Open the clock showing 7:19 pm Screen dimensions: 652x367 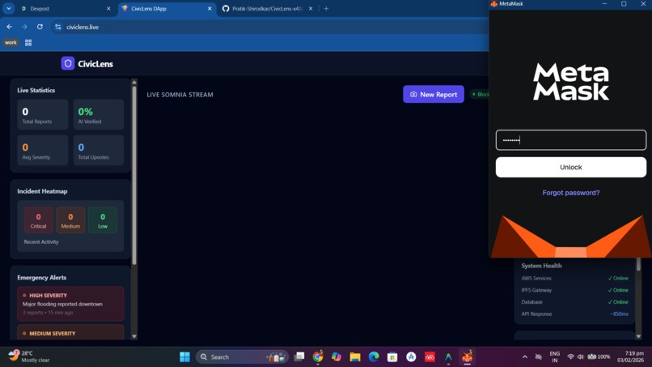pos(631,357)
